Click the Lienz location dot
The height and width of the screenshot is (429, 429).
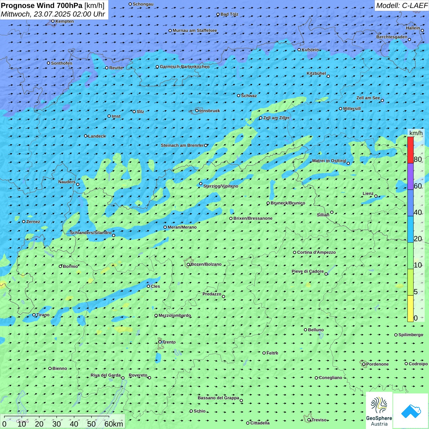376,196
